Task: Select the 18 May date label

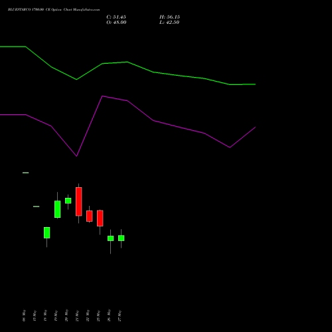Action: click(x=45, y=315)
